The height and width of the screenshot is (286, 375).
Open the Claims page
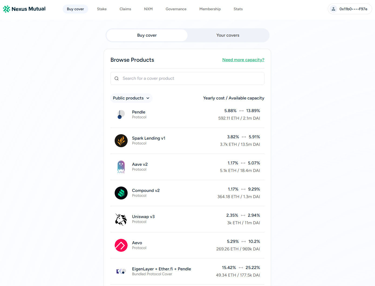click(125, 9)
